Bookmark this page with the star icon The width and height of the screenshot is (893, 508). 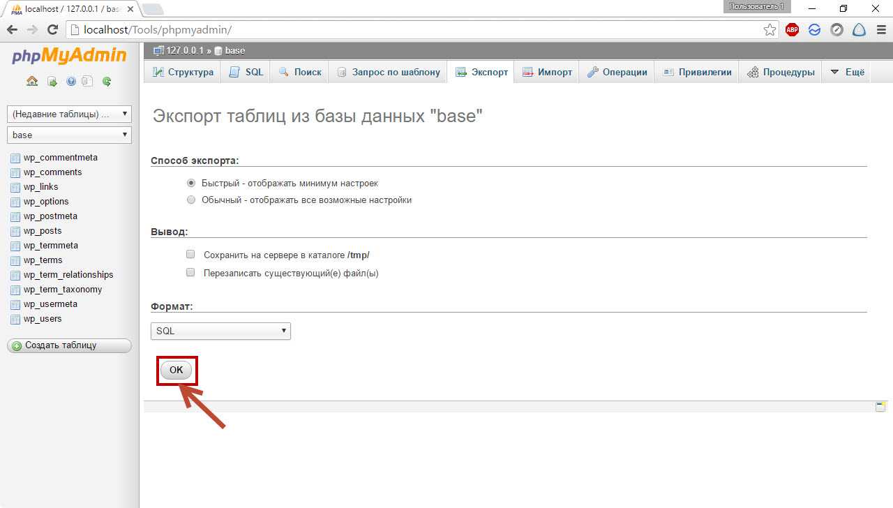[770, 30]
